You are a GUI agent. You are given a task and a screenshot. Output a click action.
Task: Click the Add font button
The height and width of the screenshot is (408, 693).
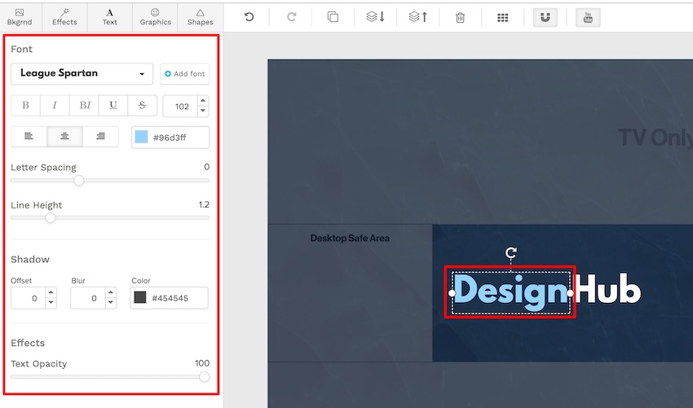pos(185,74)
